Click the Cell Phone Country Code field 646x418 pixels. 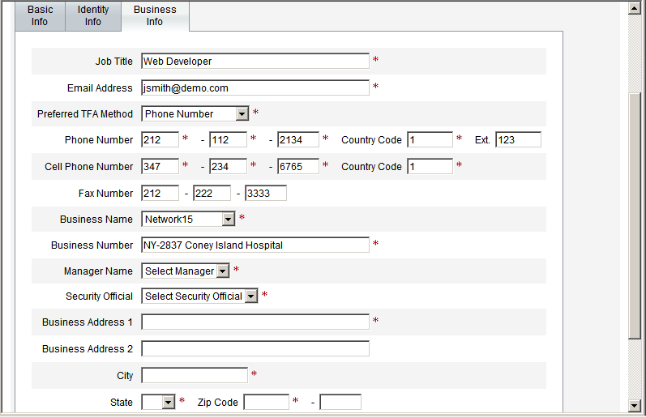430,167
